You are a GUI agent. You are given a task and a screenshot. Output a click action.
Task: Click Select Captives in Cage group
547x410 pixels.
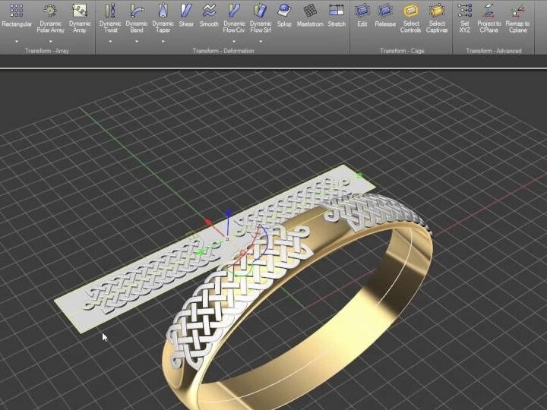pyautogui.click(x=437, y=12)
